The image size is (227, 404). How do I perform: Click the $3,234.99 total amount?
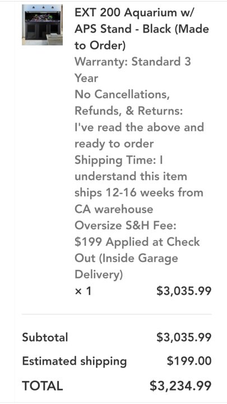(x=180, y=385)
